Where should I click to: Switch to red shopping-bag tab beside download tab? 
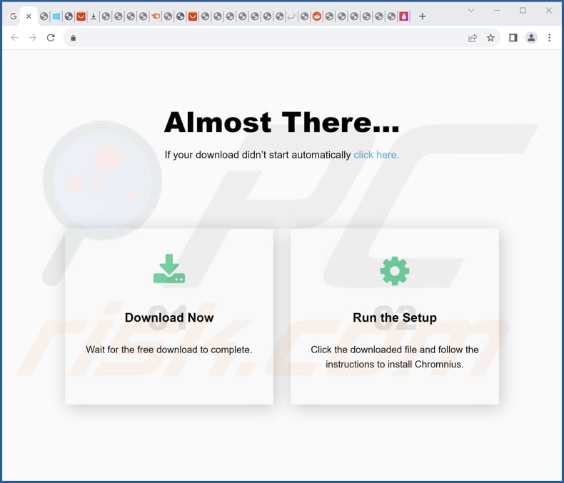[x=81, y=16]
